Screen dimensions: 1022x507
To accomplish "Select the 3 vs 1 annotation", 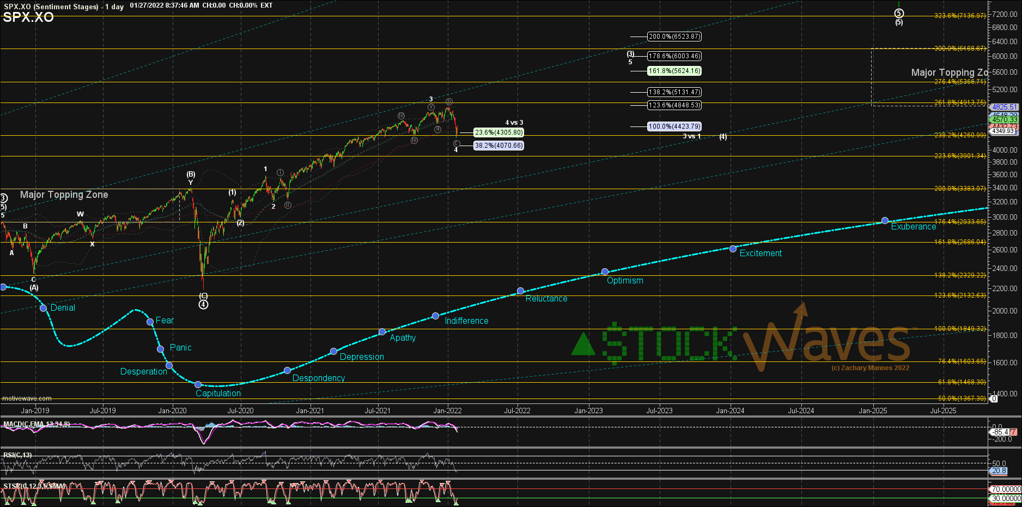I will click(691, 136).
